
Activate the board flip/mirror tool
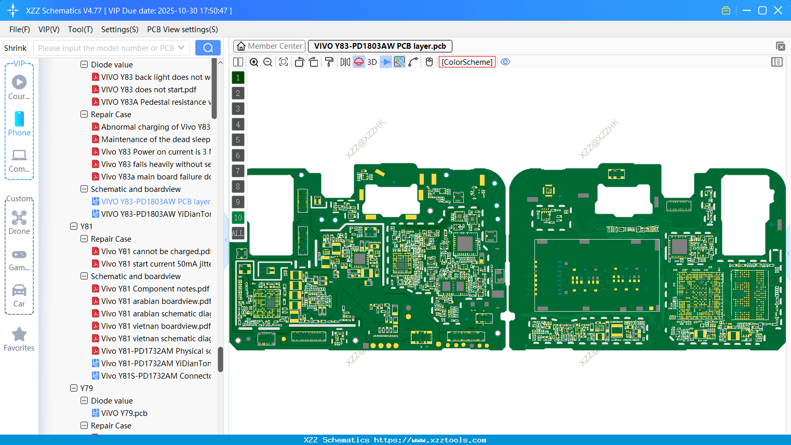pyautogui.click(x=344, y=62)
